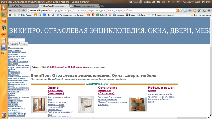The height and width of the screenshot is (119, 212).
Task: Open the mail envelope indicator
Action: 159,2
